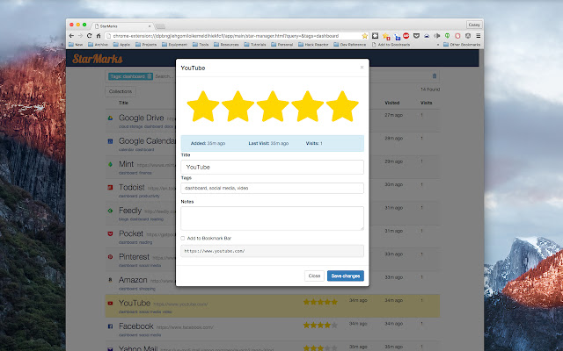The image size is (563, 351).
Task: Select the youtube.com URL field
Action: 272,251
